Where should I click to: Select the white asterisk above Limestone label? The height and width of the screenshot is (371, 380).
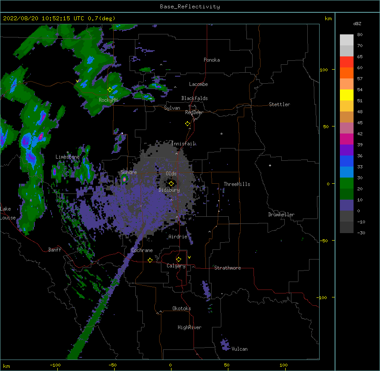pyautogui.click(x=68, y=152)
